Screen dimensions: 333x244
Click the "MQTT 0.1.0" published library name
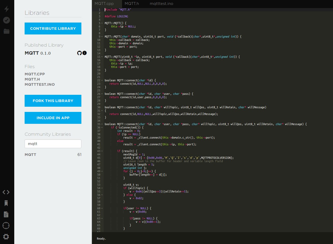[x=38, y=53]
